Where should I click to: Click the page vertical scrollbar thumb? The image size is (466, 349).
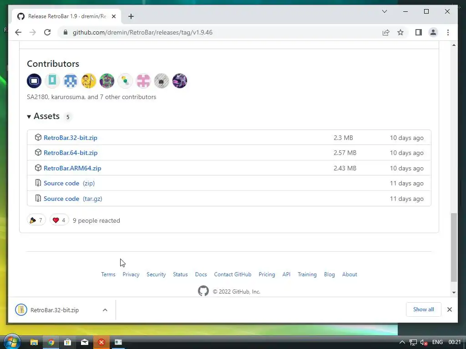[x=454, y=247]
